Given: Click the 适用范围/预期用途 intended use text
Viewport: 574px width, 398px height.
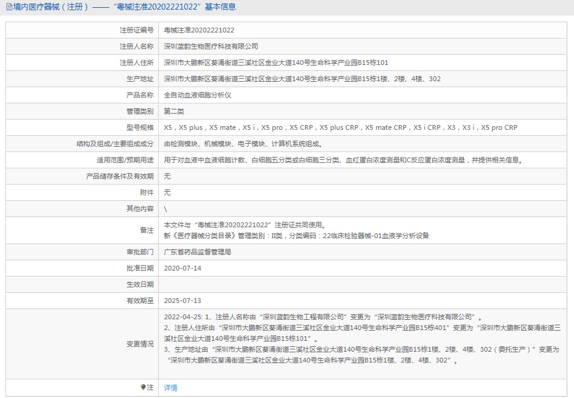Looking at the screenshot, I should 344,160.
